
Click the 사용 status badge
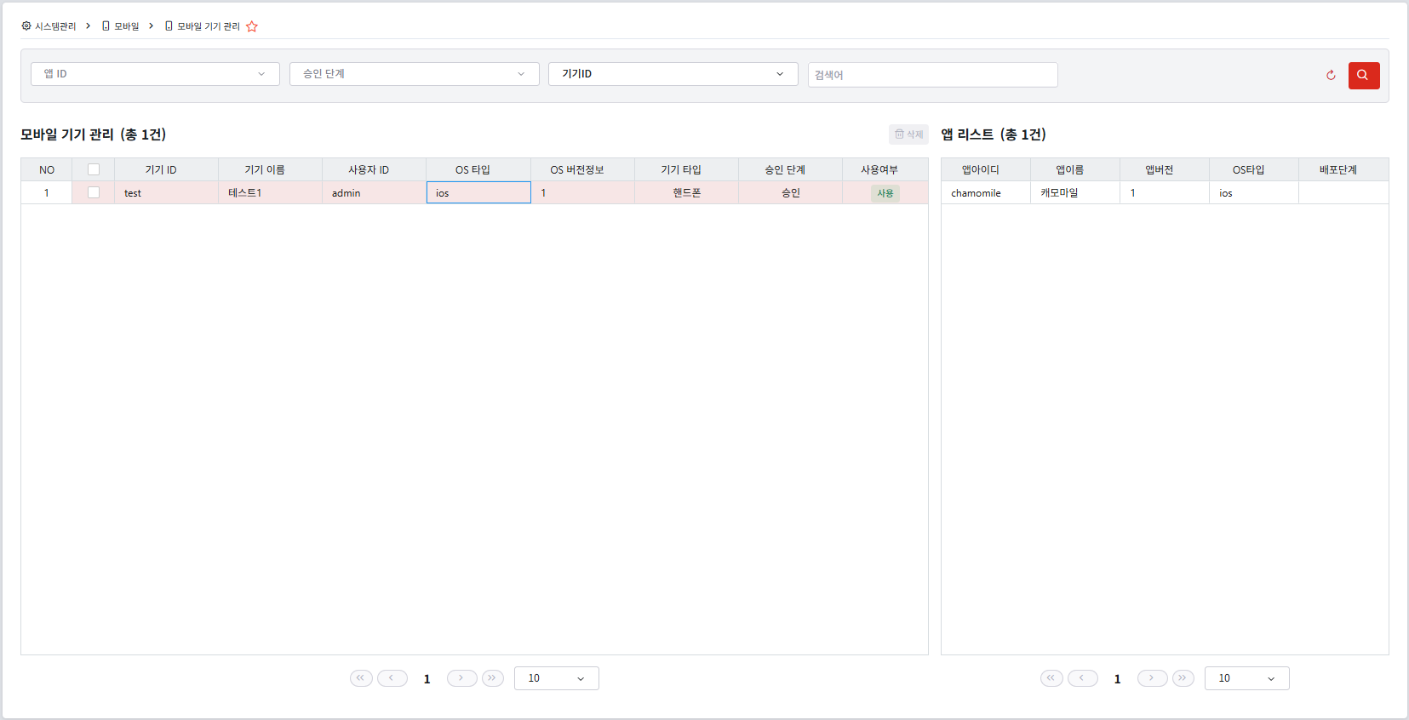(885, 193)
